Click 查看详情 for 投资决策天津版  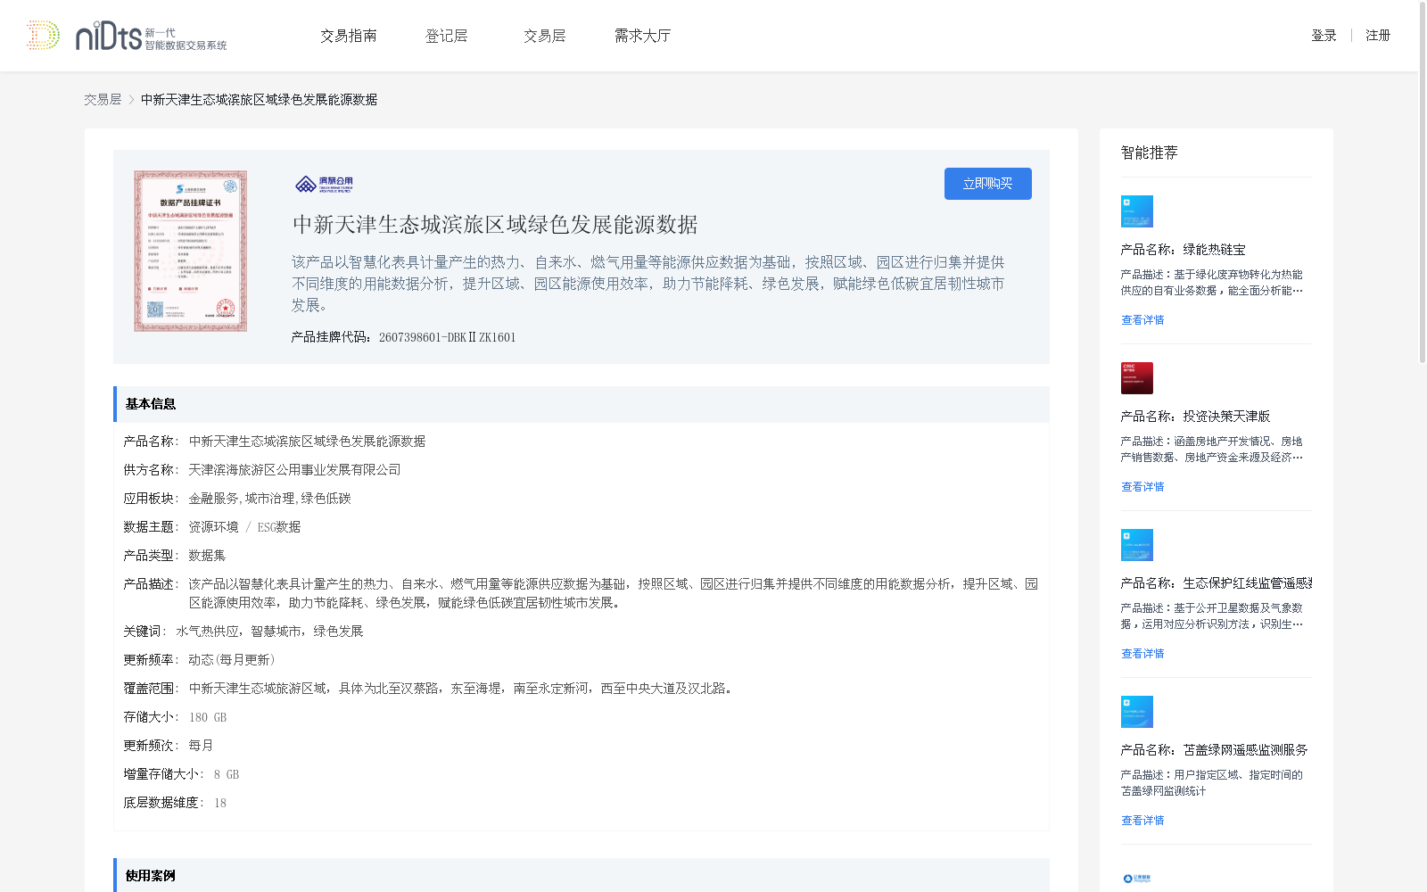click(x=1142, y=487)
